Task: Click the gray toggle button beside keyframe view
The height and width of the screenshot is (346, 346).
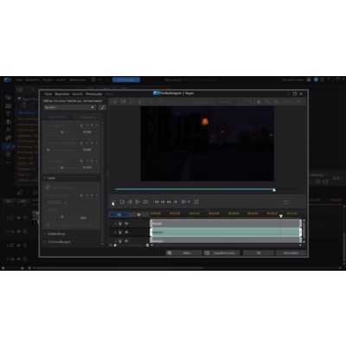Action: [x=138, y=215]
